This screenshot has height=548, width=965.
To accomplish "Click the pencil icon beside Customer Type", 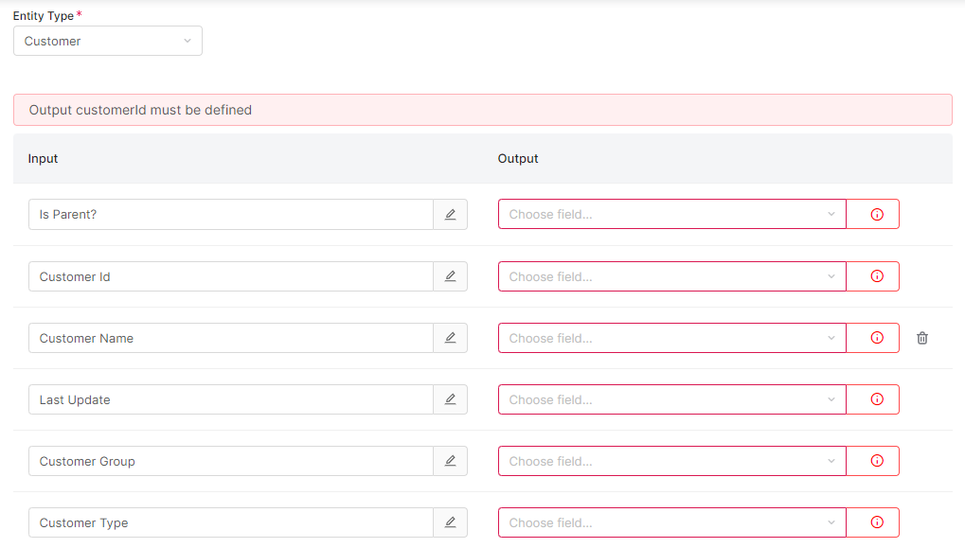I will (x=450, y=522).
